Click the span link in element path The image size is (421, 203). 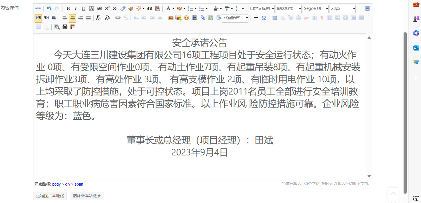point(79,184)
